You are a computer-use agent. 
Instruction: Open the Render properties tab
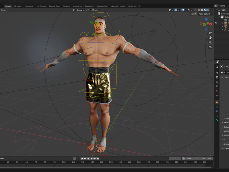(x=217, y=73)
